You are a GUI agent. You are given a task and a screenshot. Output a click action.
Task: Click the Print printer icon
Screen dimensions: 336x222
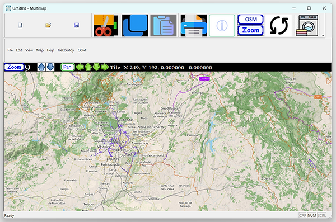coord(194,26)
